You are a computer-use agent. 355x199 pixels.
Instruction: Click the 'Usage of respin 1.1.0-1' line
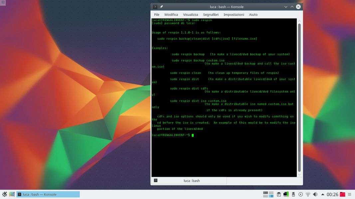click(x=186, y=33)
